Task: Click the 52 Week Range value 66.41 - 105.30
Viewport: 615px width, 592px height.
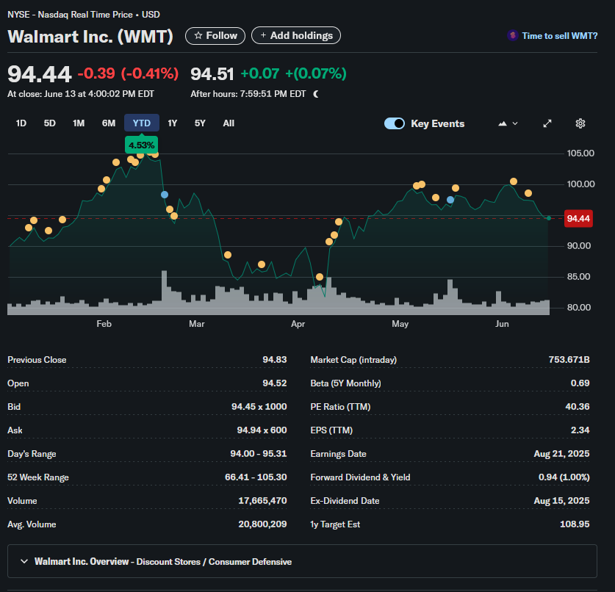Action: tap(256, 477)
